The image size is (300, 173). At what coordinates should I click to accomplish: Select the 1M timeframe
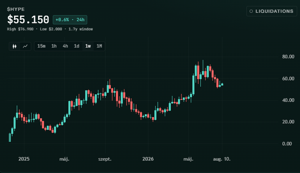click(99, 46)
